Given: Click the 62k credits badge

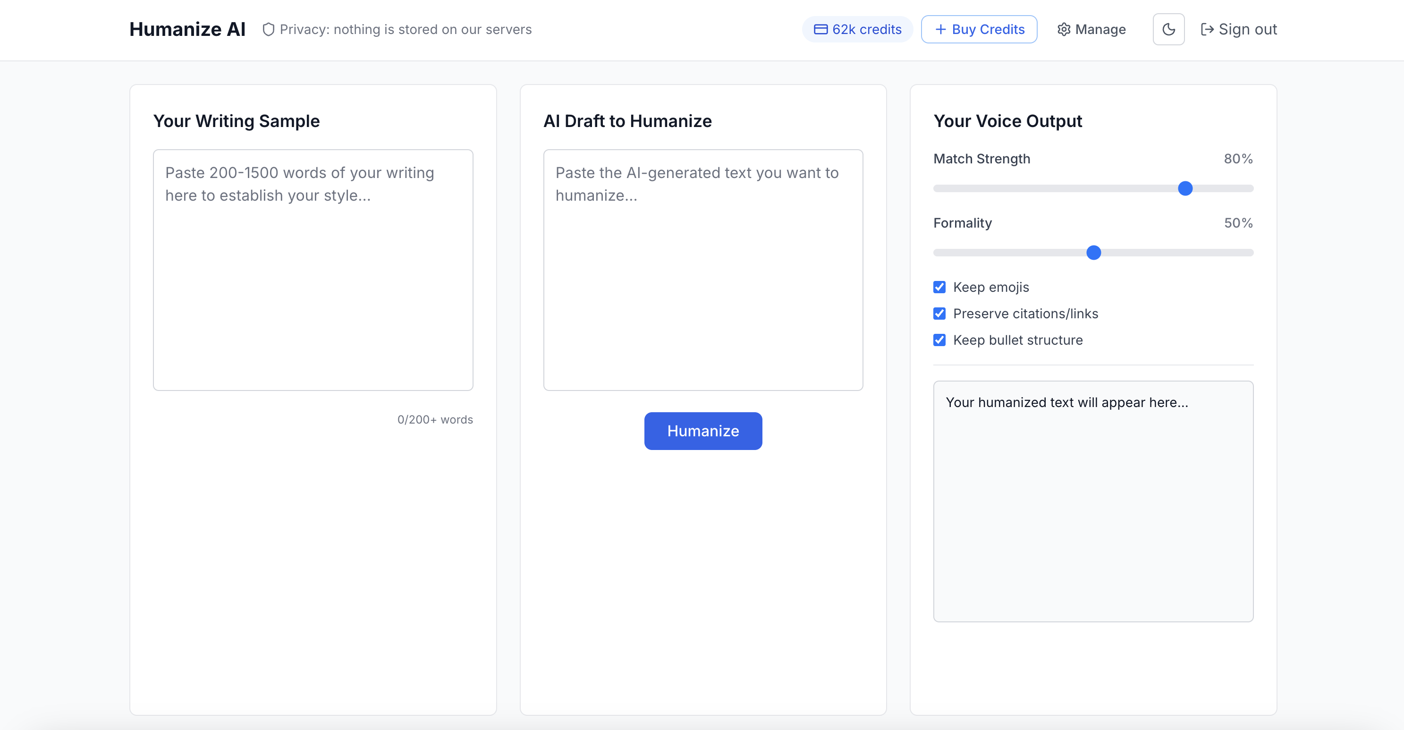Looking at the screenshot, I should [857, 29].
